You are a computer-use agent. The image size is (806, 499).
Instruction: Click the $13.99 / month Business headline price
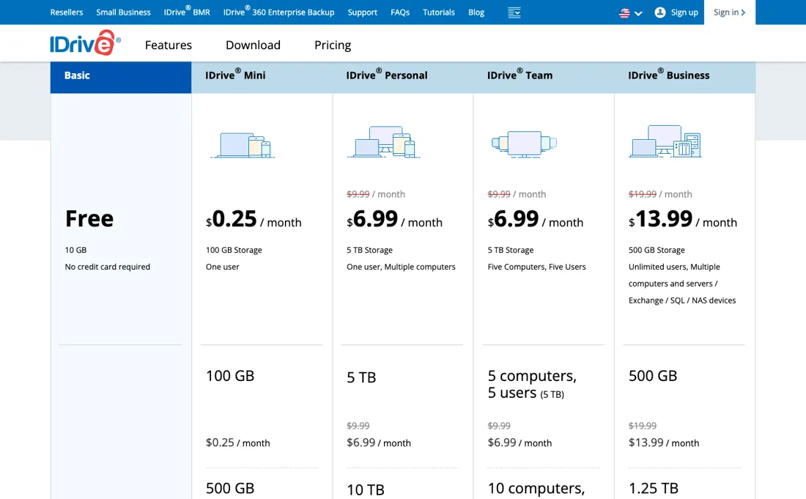tap(683, 219)
